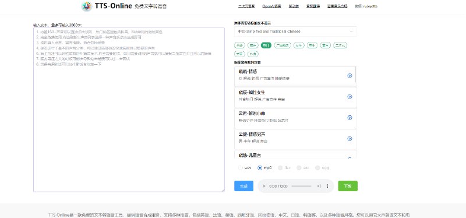Play the 晓辰-知性女生 voice sample

pyautogui.click(x=350, y=97)
